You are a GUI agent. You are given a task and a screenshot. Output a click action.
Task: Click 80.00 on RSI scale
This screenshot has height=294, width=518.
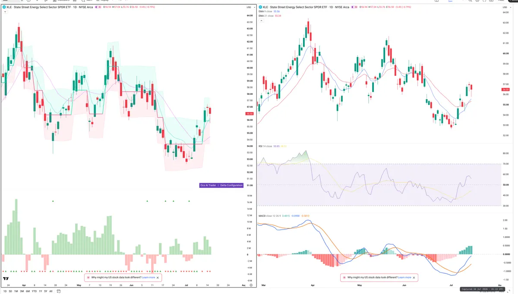pos(505,153)
